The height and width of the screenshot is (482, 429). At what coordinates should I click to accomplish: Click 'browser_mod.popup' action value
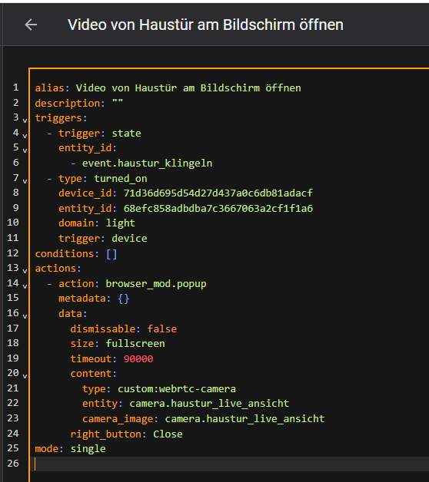click(x=156, y=283)
